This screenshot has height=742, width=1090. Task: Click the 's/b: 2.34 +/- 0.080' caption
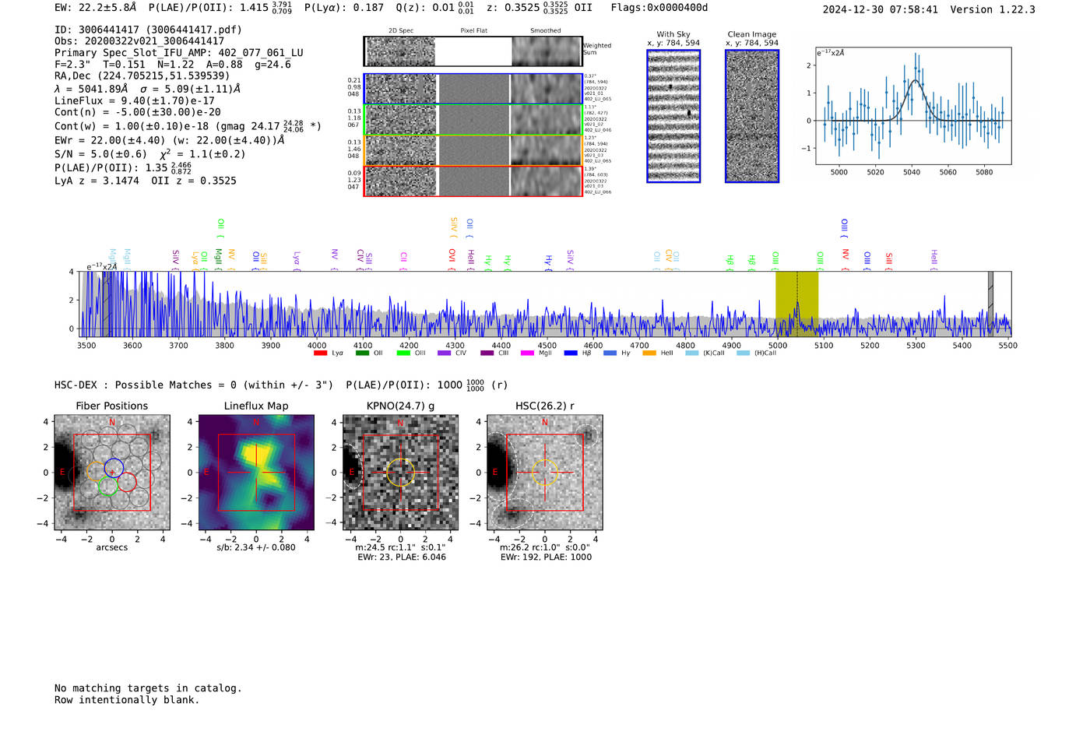click(x=256, y=547)
